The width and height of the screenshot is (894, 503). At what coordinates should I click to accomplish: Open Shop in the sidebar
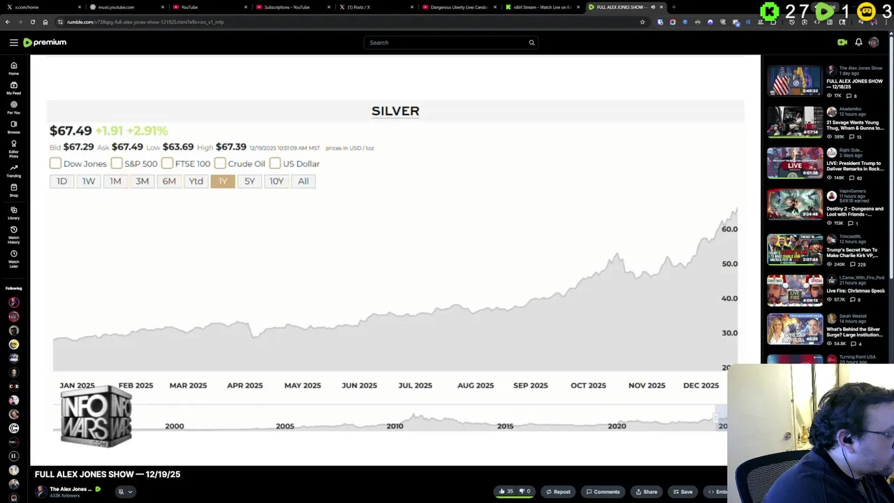[x=13, y=190]
